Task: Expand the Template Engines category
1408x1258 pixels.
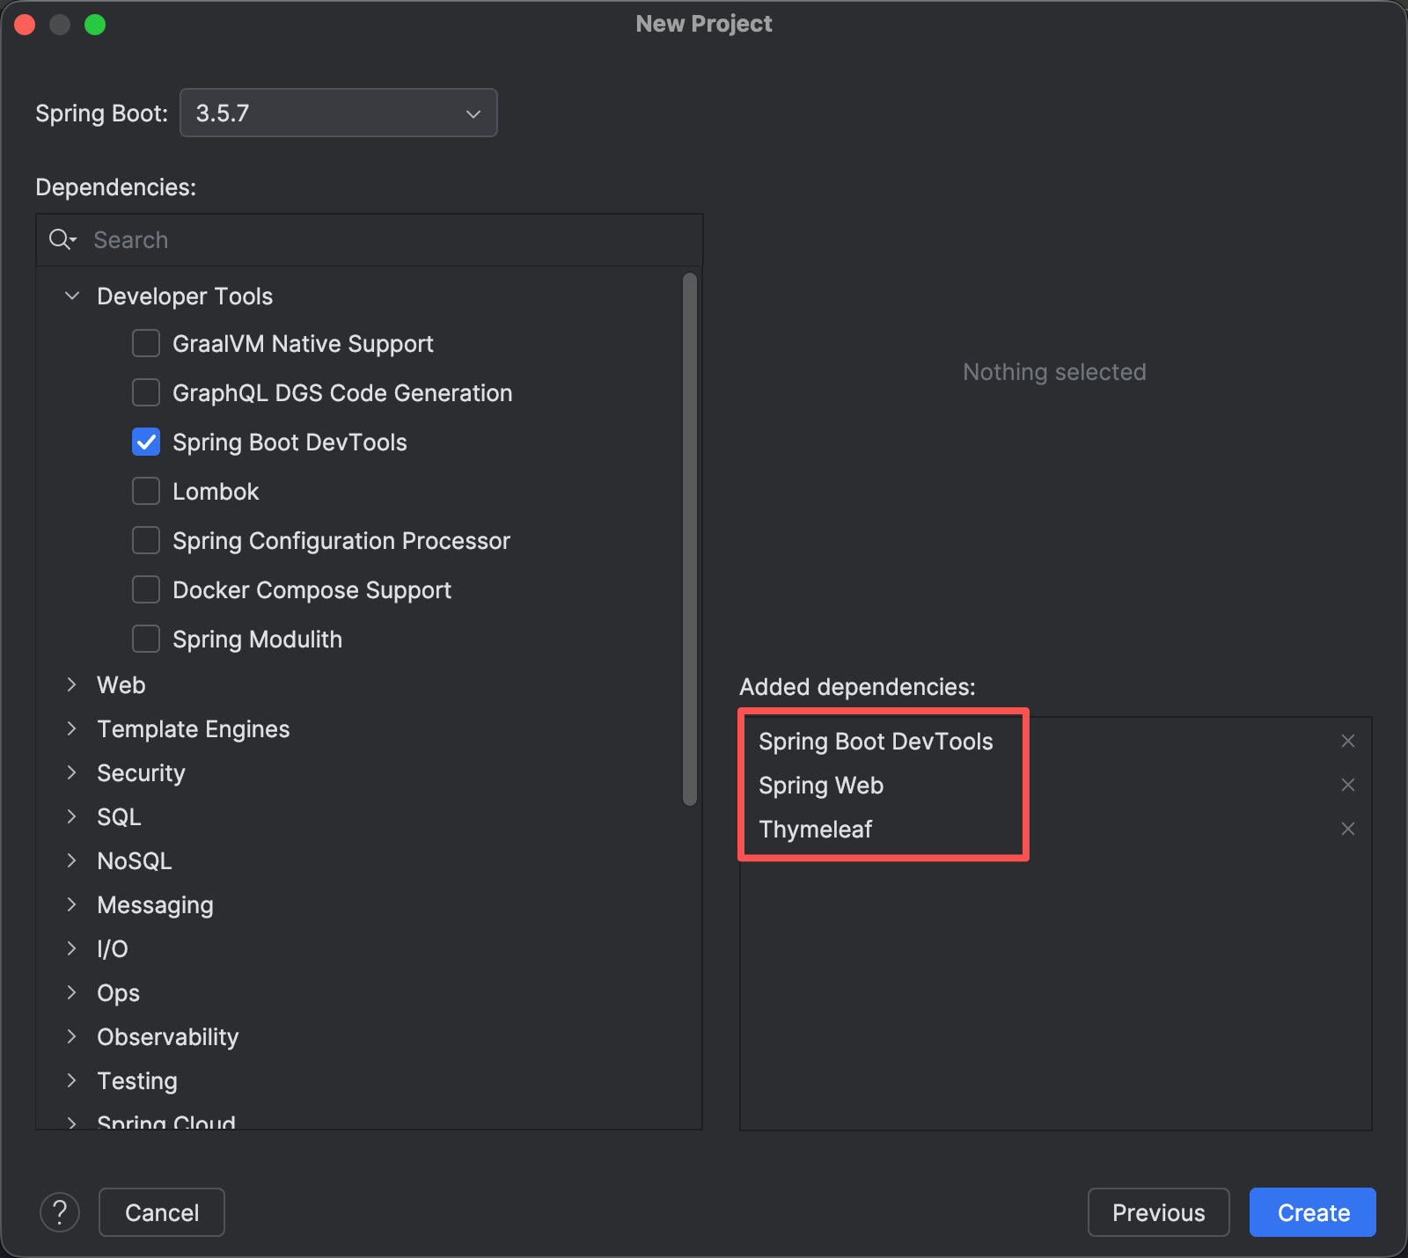Action: [x=72, y=728]
